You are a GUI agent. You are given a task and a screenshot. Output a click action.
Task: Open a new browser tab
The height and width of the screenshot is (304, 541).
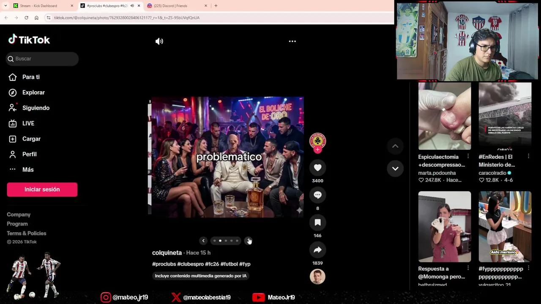click(216, 6)
